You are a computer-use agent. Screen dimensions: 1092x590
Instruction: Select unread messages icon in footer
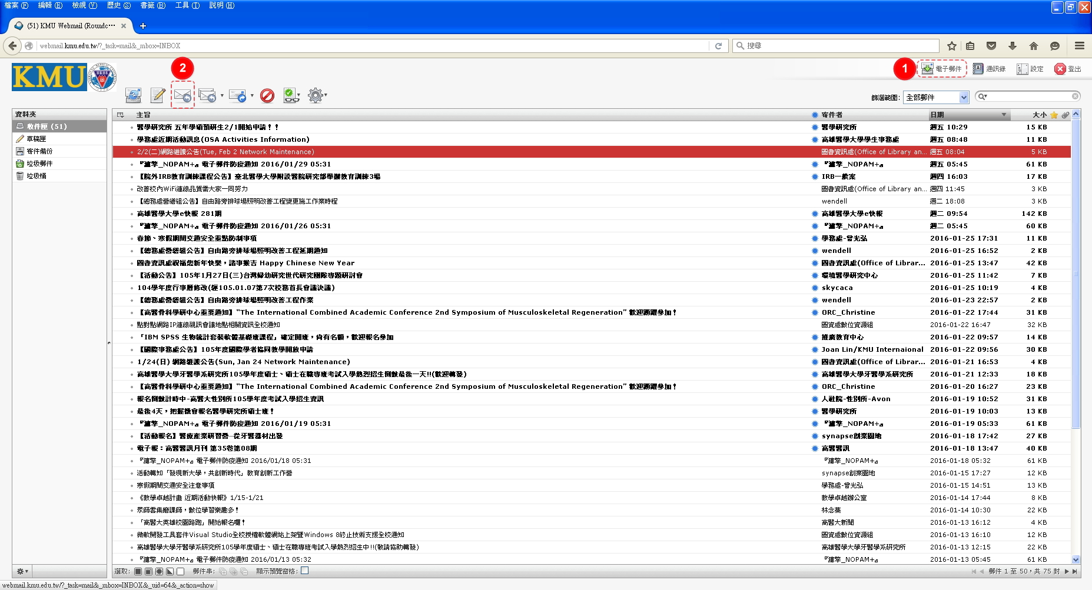(159, 571)
